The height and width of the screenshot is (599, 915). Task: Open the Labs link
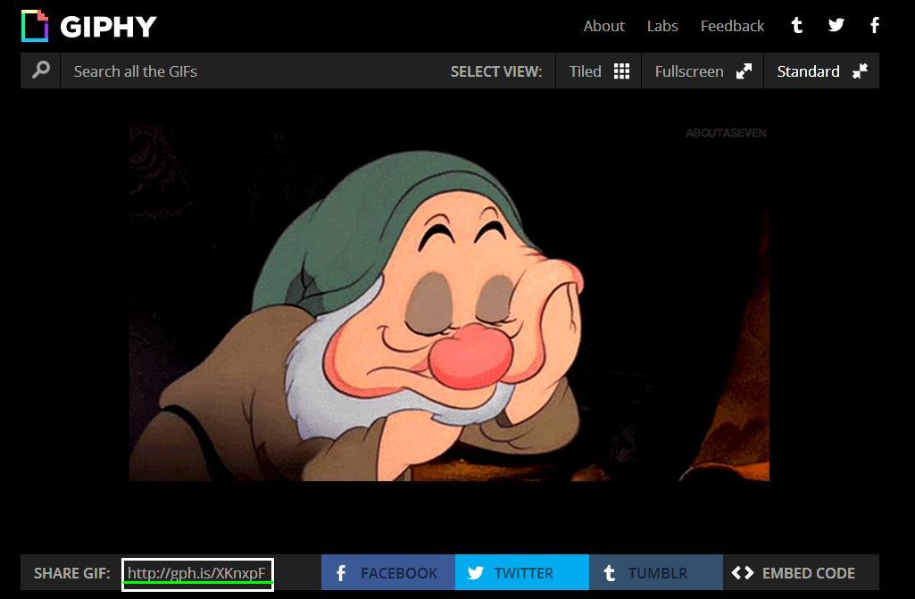coord(662,26)
